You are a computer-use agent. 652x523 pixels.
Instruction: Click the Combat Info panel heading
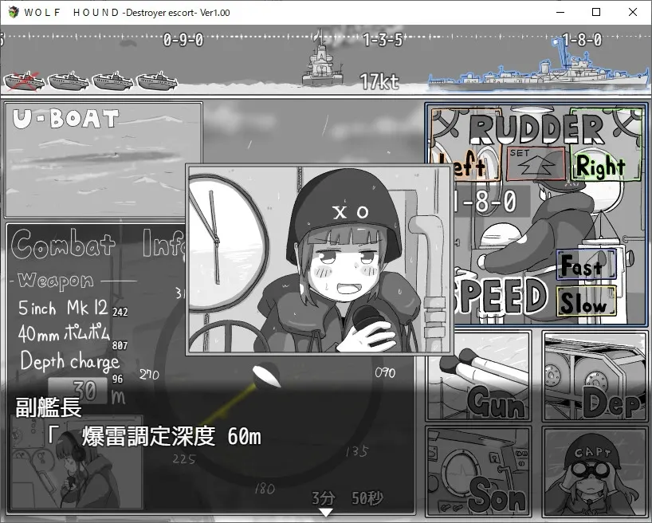(98, 244)
